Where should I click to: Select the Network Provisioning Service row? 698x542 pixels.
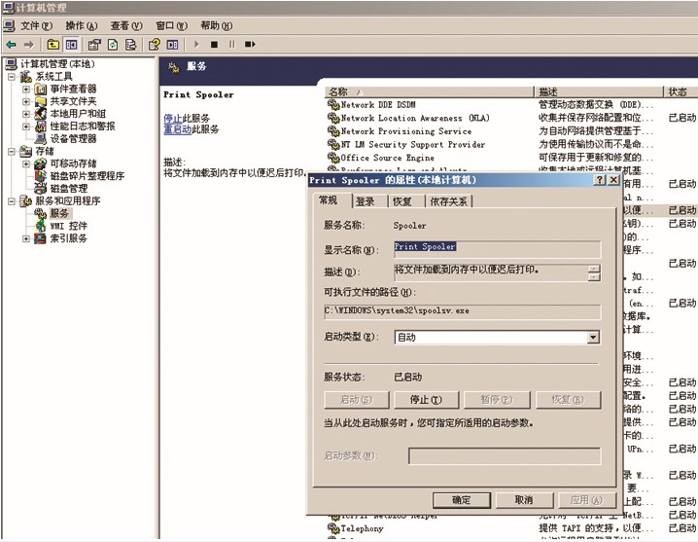coord(512,131)
